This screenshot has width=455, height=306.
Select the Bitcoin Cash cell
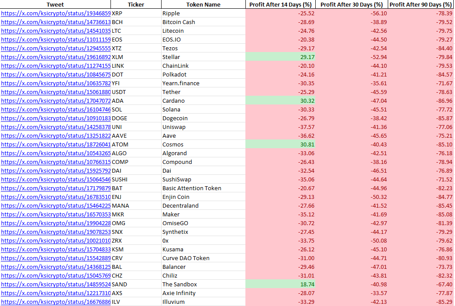(x=203, y=22)
